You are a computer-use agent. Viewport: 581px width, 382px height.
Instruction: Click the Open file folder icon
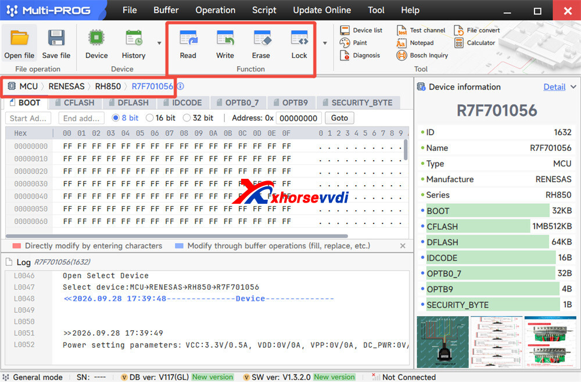click(x=19, y=38)
